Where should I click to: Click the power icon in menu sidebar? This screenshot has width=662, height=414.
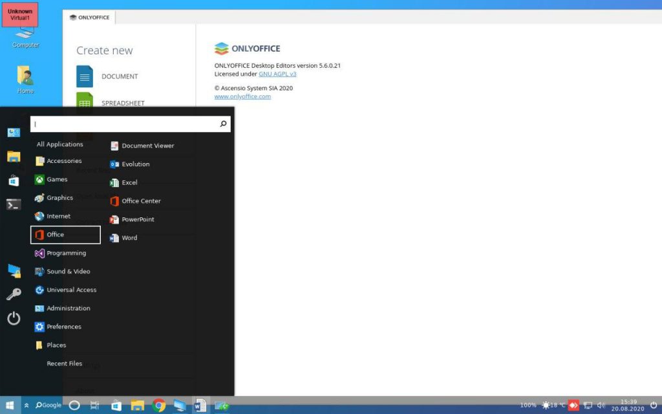pyautogui.click(x=14, y=318)
